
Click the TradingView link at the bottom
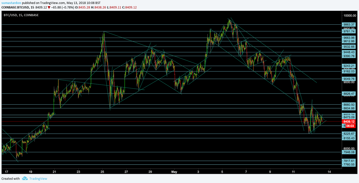click(x=38, y=179)
